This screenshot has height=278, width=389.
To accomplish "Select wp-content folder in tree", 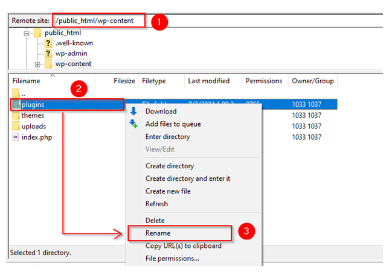I will [x=73, y=64].
